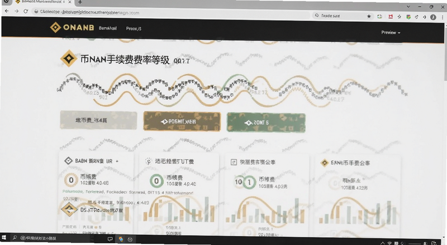This screenshot has height=245, width=447.
Task: Click the site info icon in address bar
Action: [36, 12]
